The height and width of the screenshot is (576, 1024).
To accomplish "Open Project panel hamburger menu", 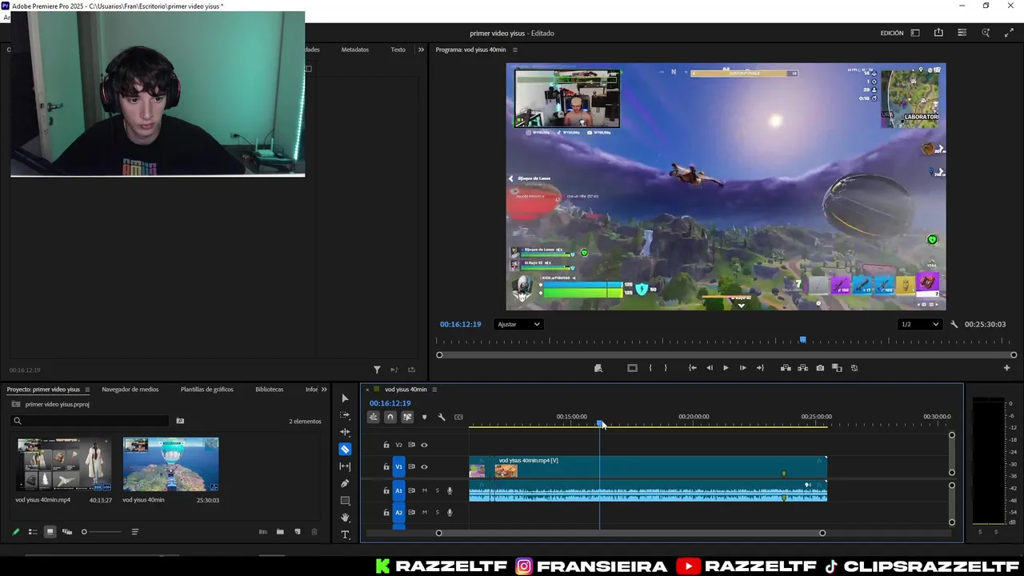I will tap(86, 390).
